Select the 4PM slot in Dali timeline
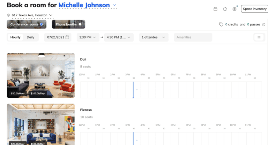 pyautogui.click(x=144, y=90)
